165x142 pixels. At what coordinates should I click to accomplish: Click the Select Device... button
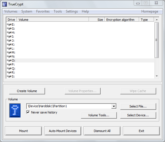click(x=138, y=115)
